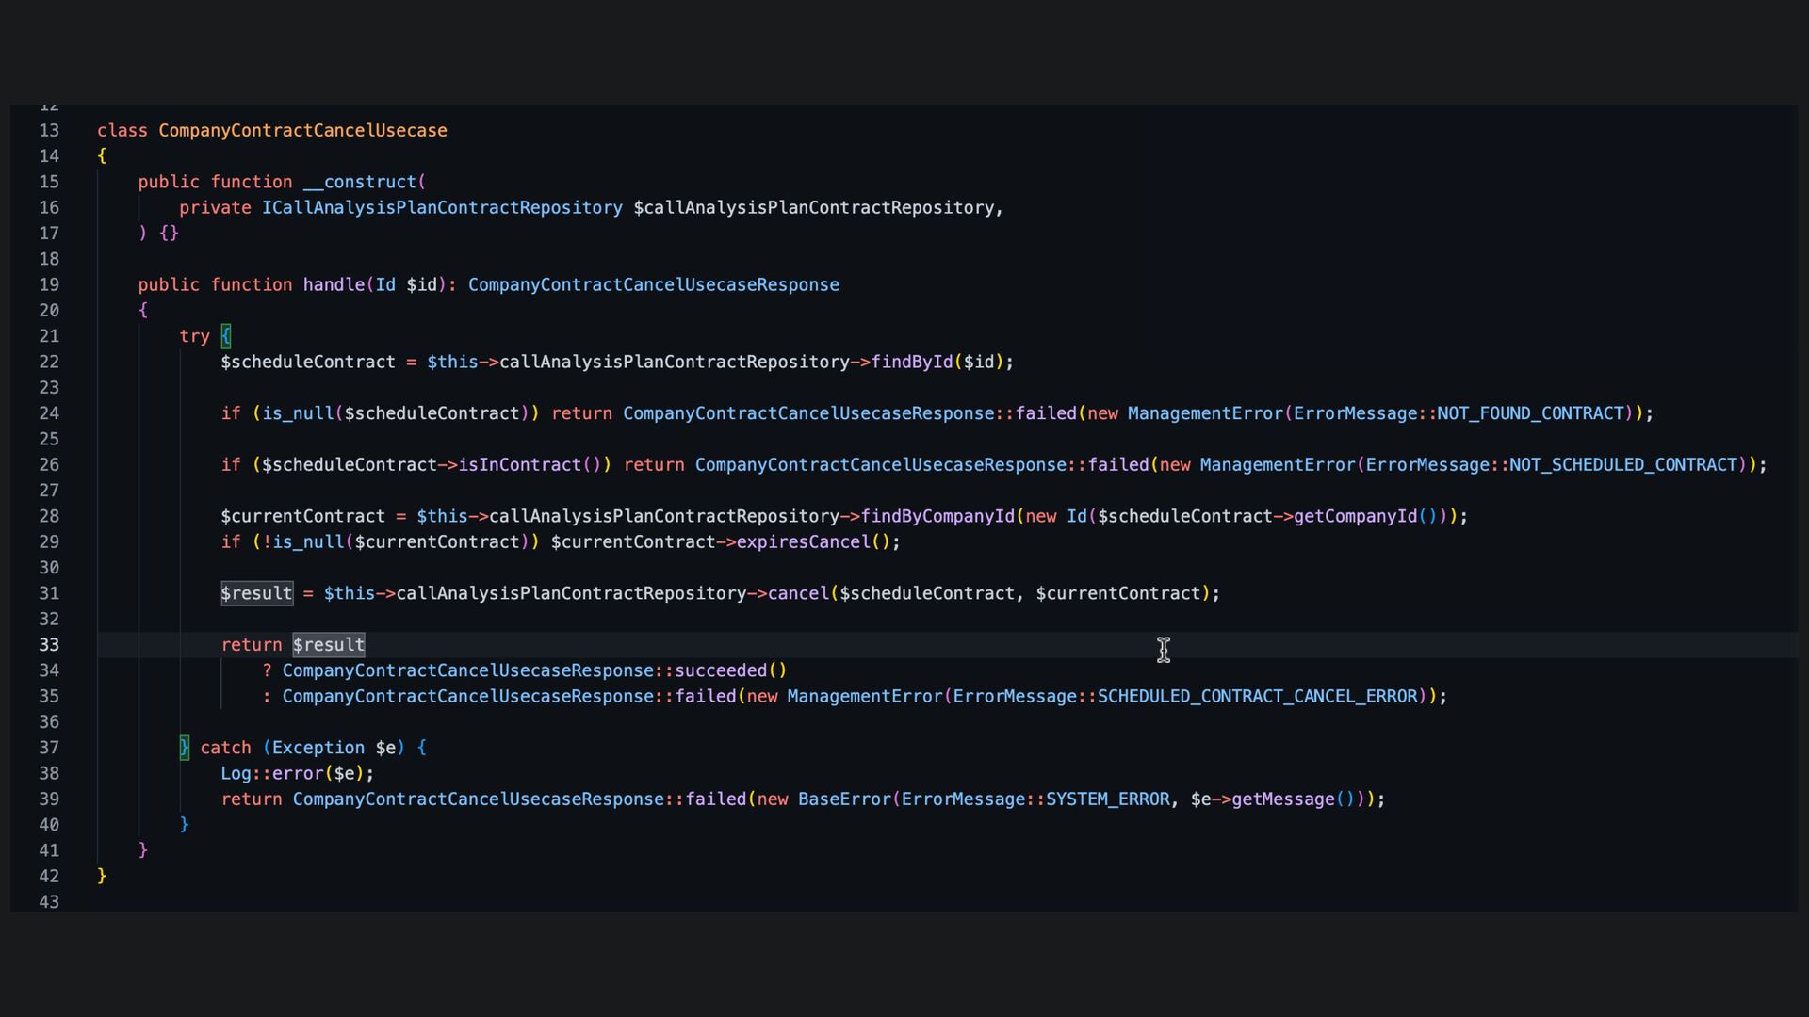The height and width of the screenshot is (1017, 1809).
Task: Click line number 33 in the gutter
Action: [49, 645]
